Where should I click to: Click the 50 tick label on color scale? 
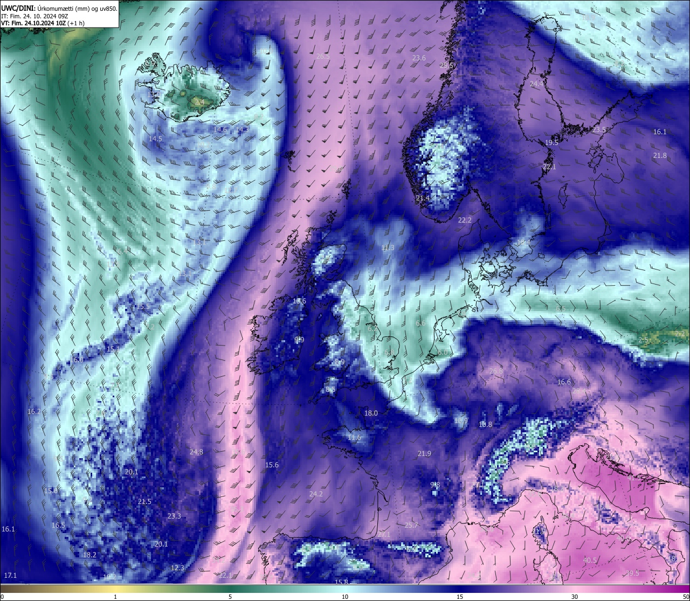click(685, 597)
